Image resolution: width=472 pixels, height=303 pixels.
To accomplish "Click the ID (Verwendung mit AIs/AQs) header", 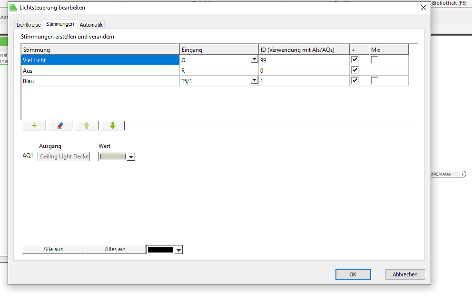I will pyautogui.click(x=304, y=49).
